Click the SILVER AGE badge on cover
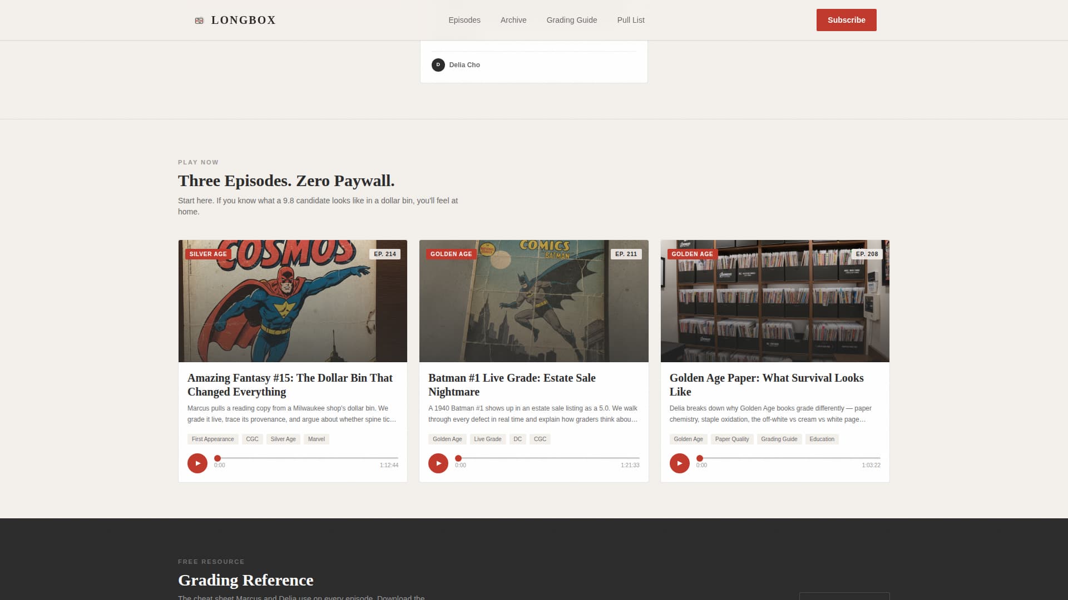This screenshot has height=600, width=1068. [x=208, y=254]
